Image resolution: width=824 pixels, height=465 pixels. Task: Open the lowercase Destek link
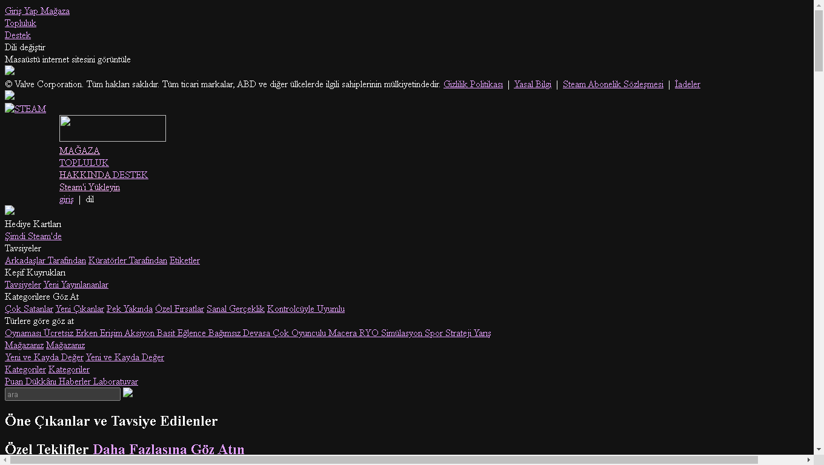(x=18, y=35)
